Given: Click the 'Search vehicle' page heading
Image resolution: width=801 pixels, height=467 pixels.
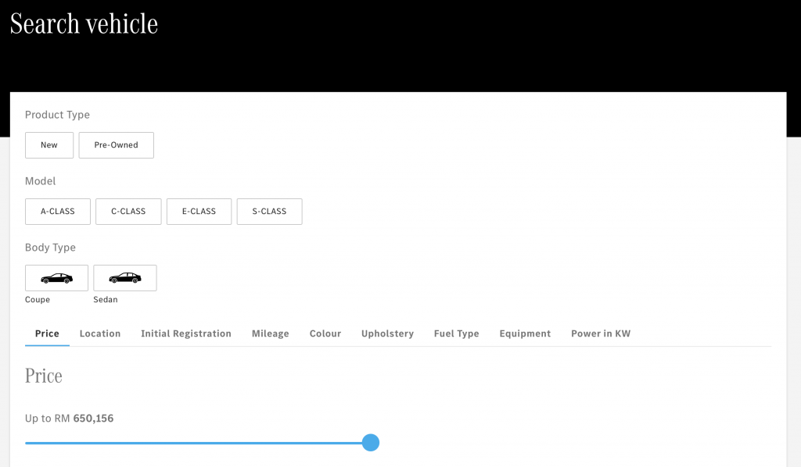Looking at the screenshot, I should click(x=84, y=23).
